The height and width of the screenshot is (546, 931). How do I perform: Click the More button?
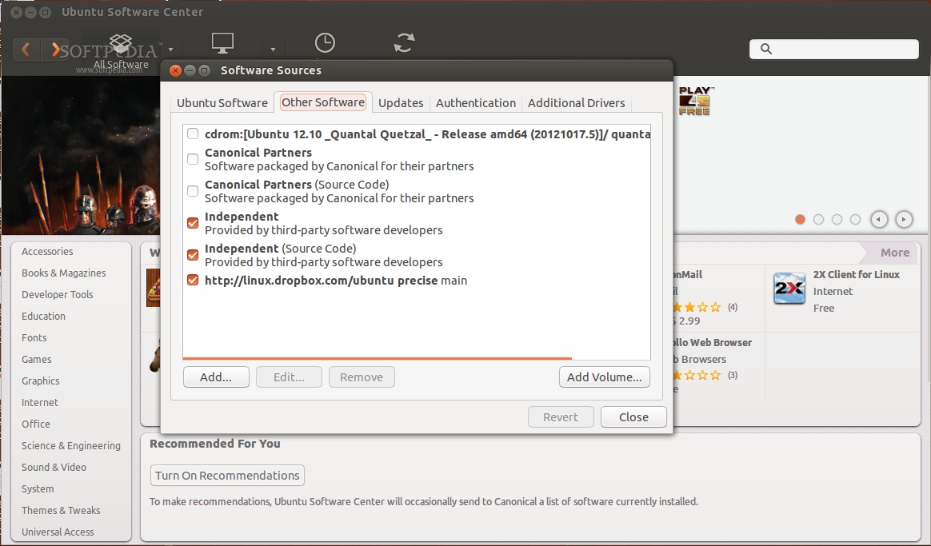point(894,253)
